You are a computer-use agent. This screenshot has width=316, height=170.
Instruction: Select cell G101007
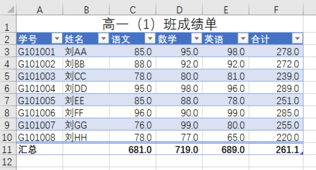(39, 125)
